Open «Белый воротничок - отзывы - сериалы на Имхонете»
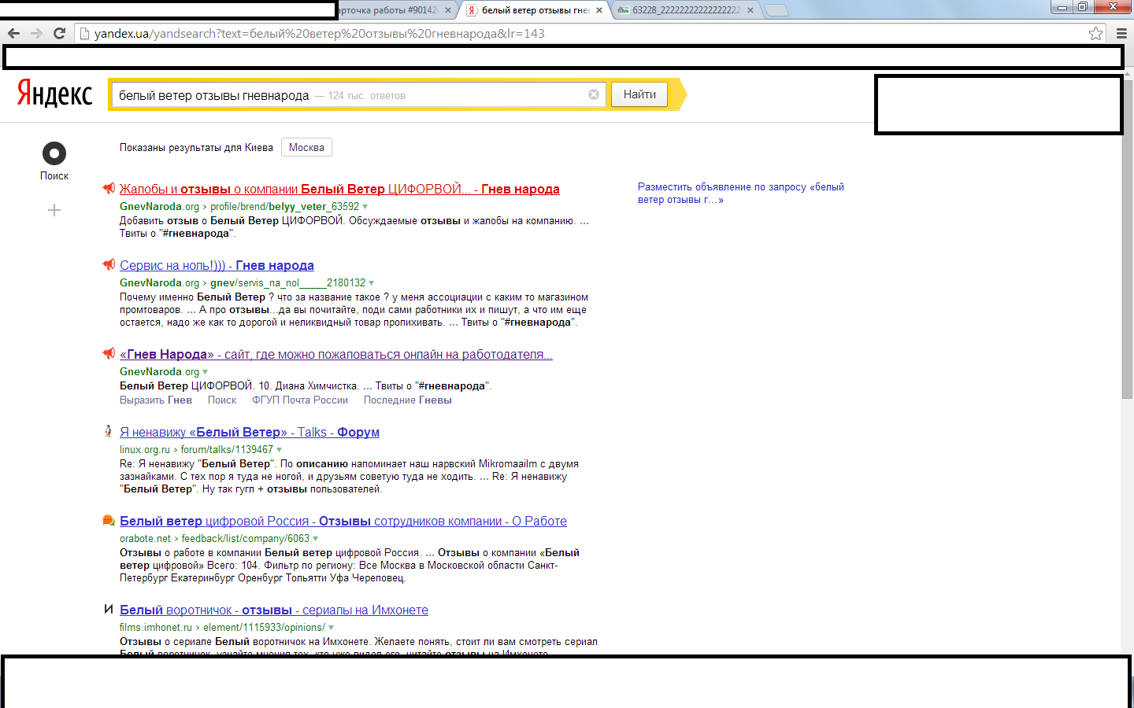 (274, 610)
